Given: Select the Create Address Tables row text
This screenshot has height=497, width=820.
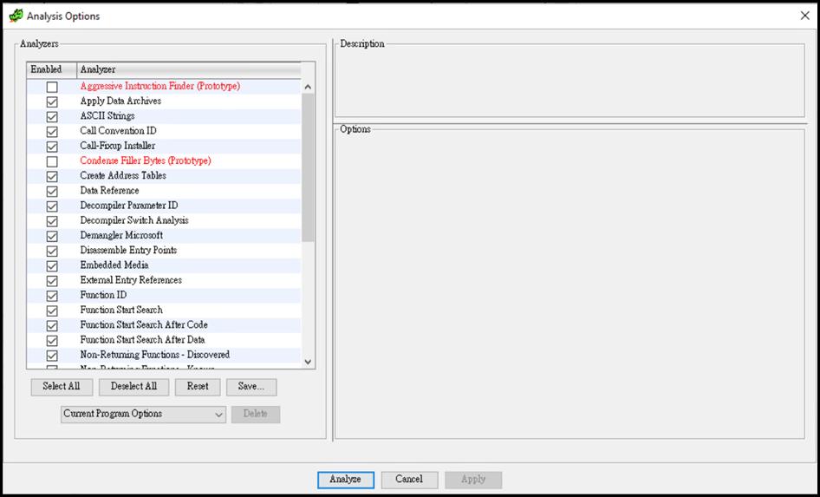Looking at the screenshot, I should (x=123, y=175).
